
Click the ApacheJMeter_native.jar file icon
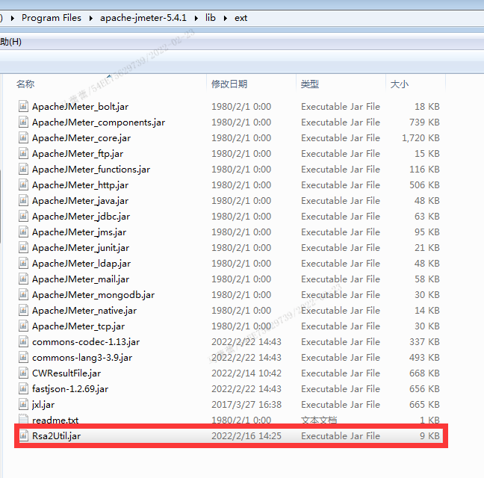click(x=23, y=311)
